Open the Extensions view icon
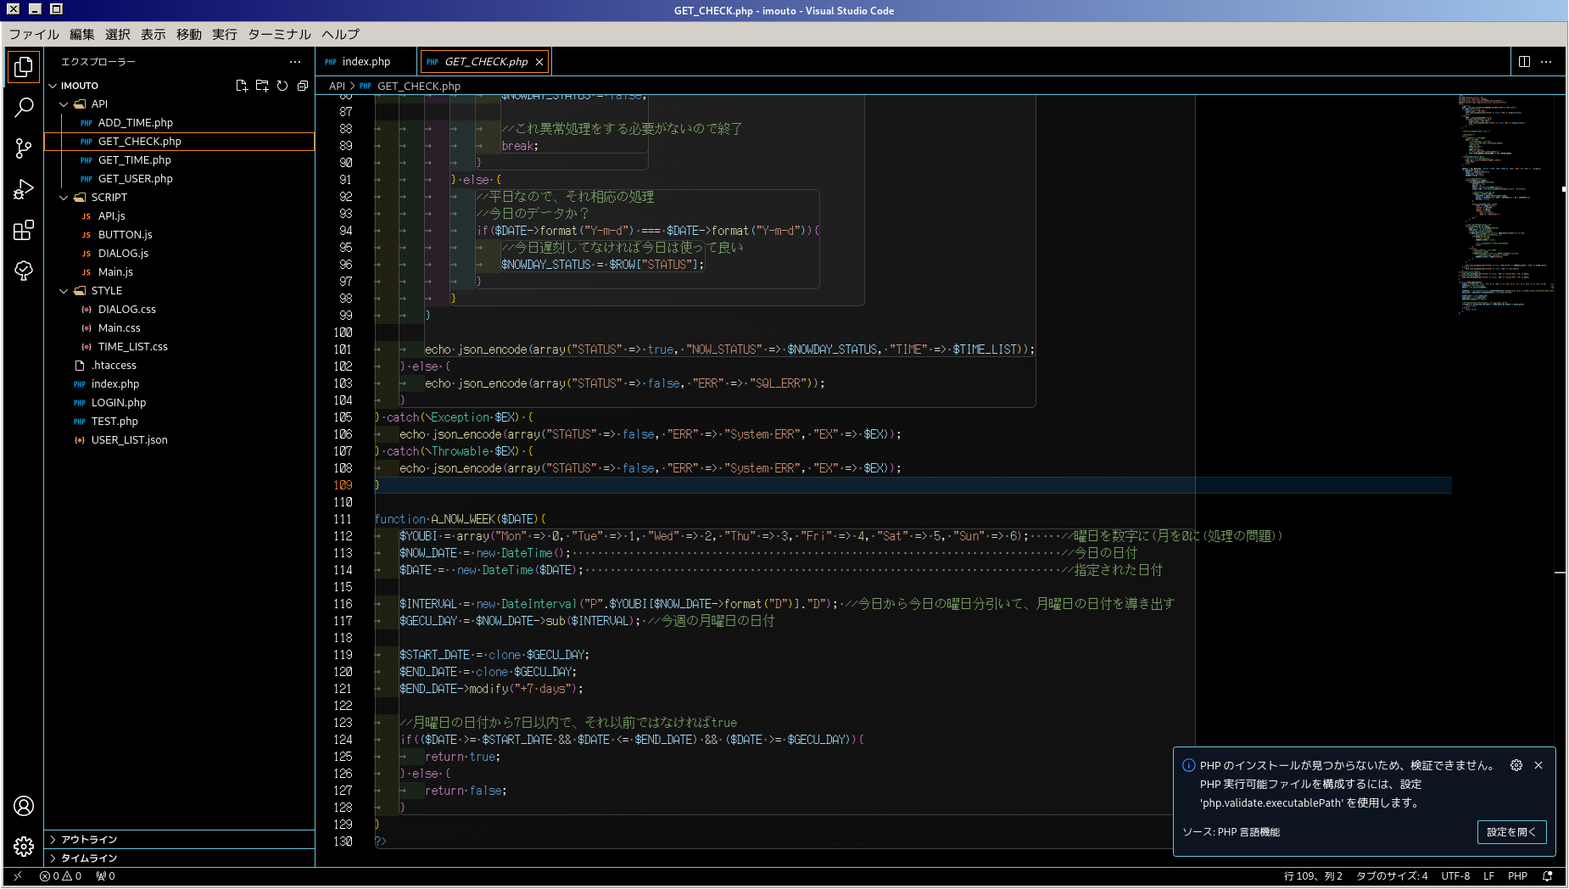This screenshot has width=1569, height=889. click(x=24, y=230)
